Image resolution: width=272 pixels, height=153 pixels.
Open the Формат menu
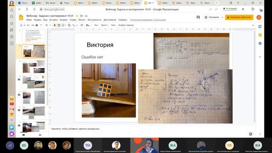(63, 20)
